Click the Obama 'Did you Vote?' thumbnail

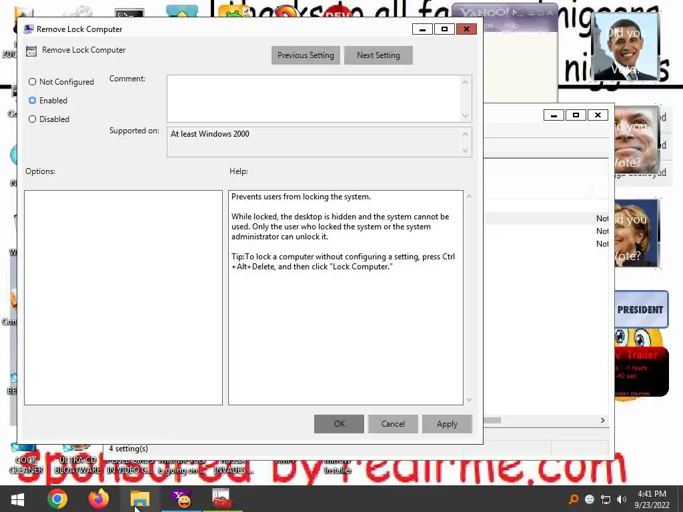pos(626,47)
